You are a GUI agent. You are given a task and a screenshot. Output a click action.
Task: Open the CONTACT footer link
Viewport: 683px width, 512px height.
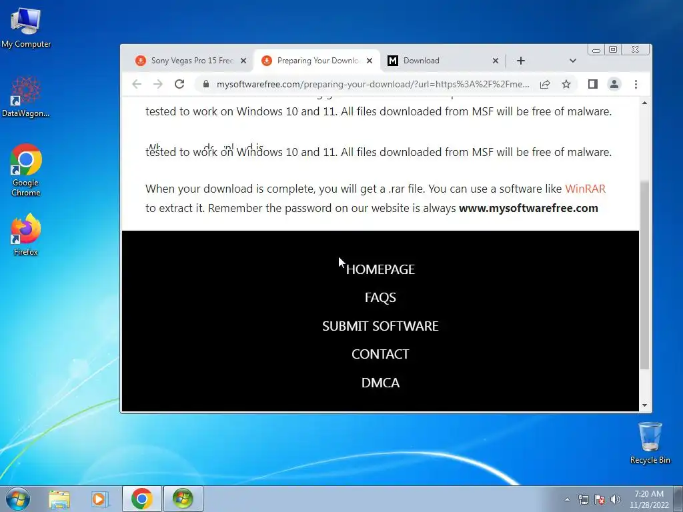[380, 354]
